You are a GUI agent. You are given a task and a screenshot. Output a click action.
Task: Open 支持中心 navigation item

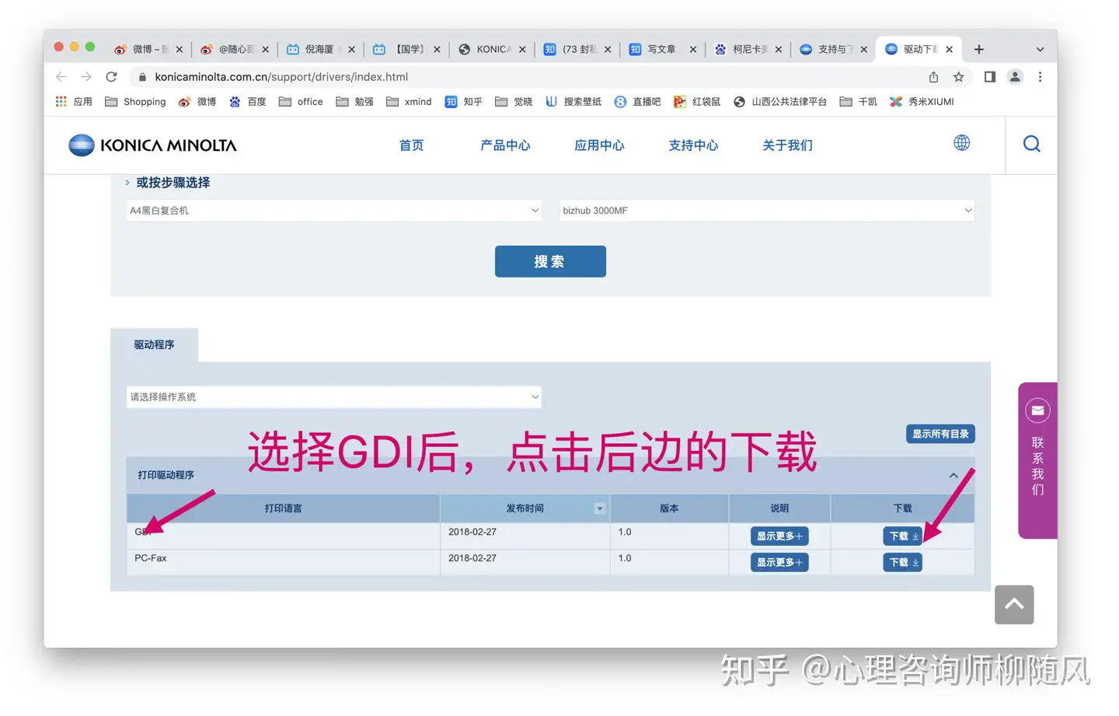[x=693, y=145]
